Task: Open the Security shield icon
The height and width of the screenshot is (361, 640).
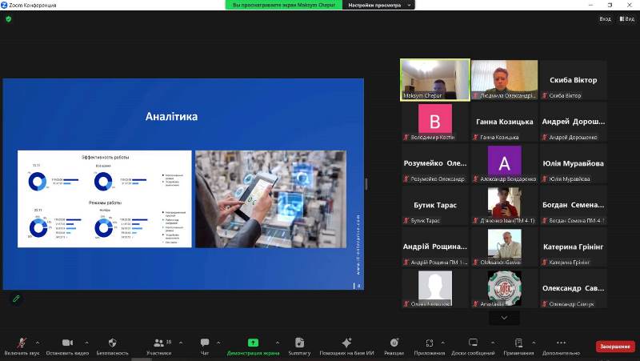Action: pyautogui.click(x=113, y=343)
